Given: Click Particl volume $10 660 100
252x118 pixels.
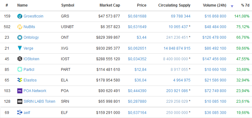Looking at the screenshot, I should point(215,70).
